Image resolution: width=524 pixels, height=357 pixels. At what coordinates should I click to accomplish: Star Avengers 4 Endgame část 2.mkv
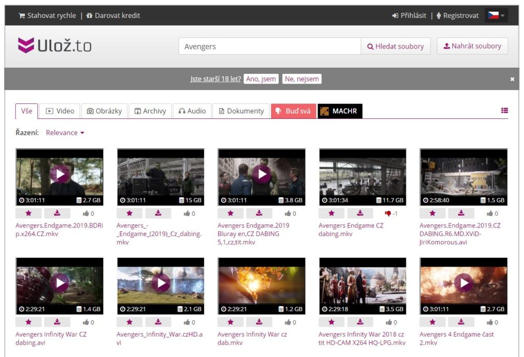click(x=432, y=322)
